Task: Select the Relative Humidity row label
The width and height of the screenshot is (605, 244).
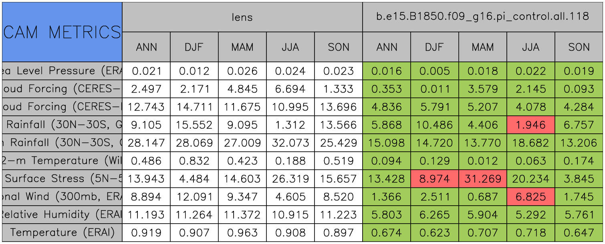Action: 62,215
